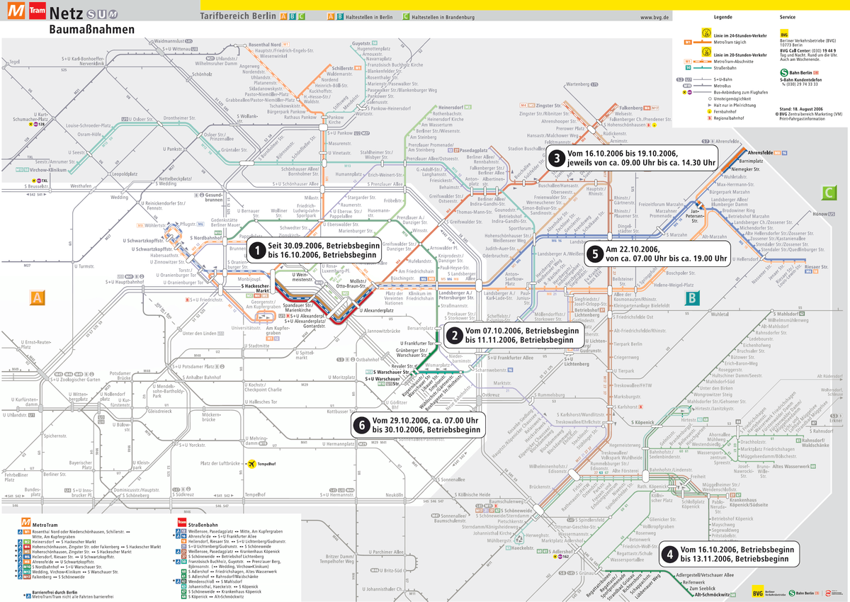
Task: Click callout 6 text Vom 29.10.2006
Action: click(x=425, y=421)
